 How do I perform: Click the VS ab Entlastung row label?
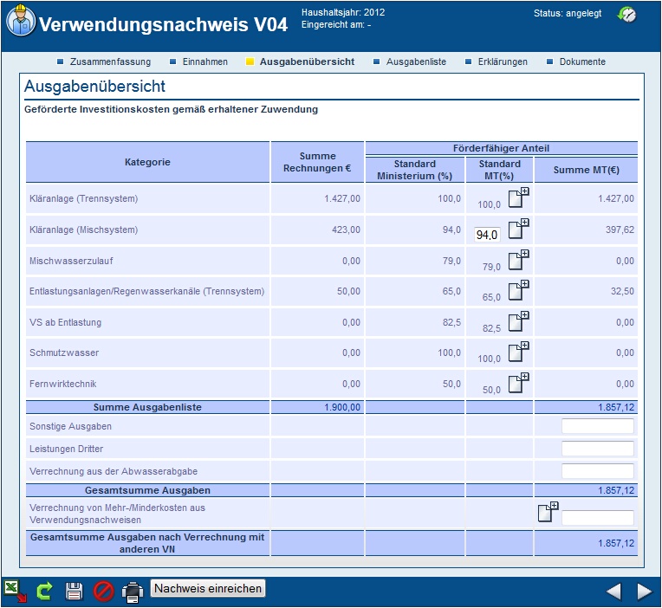[66, 322]
